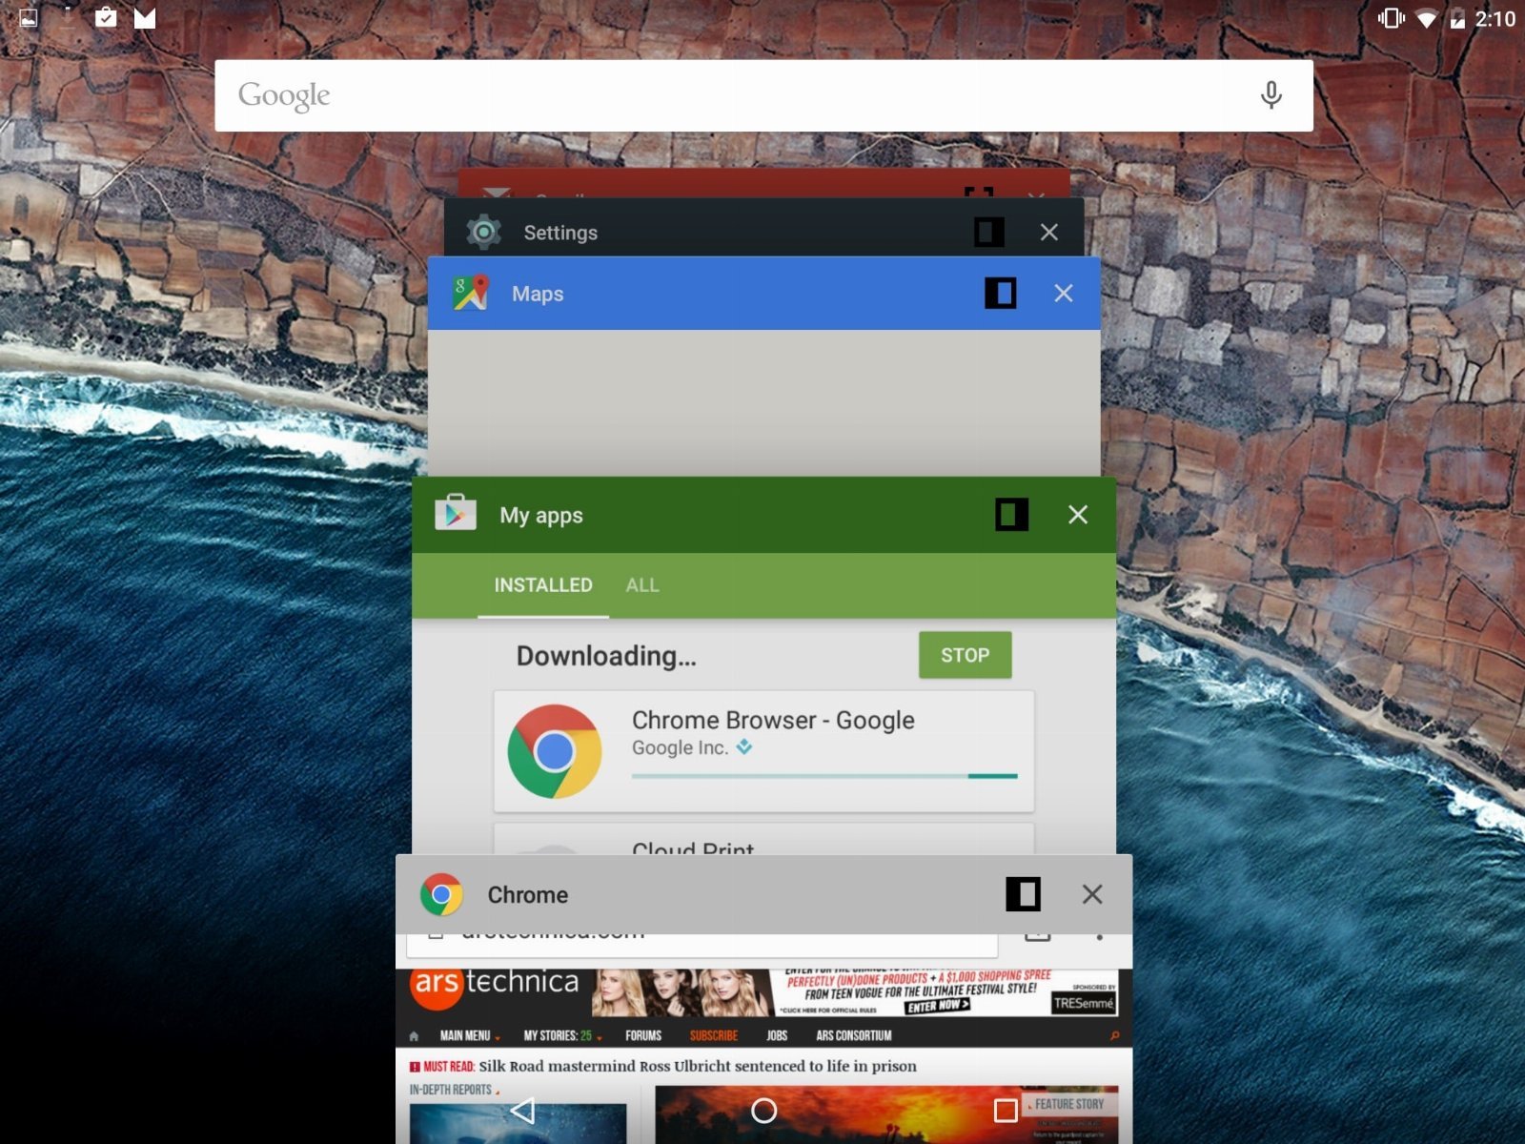Open IN-DEPTH REPORTS section
Screen dimensions: 1525x1144
[x=453, y=1090]
